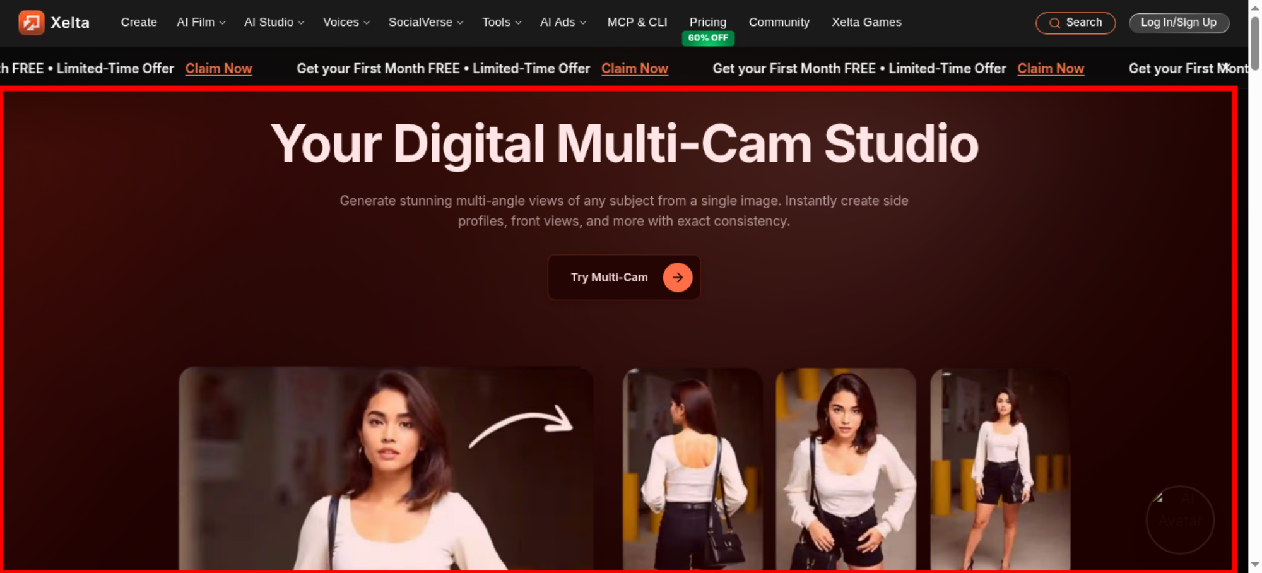This screenshot has width=1262, height=573.
Task: Go to the Community page
Action: pos(779,22)
